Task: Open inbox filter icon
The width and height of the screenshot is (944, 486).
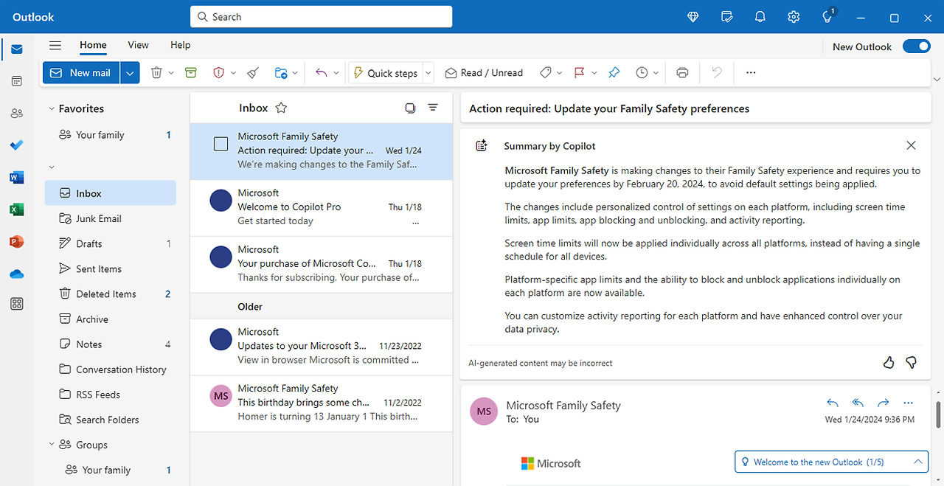Action: tap(433, 108)
